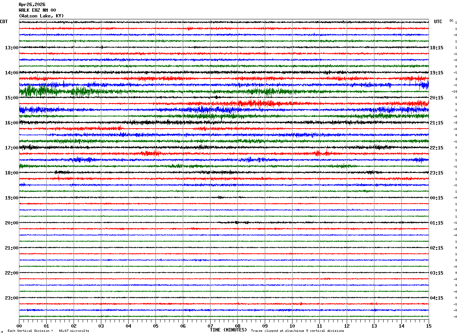
Task: Click minute 03 on the bottom time axis
Action: pos(101,326)
